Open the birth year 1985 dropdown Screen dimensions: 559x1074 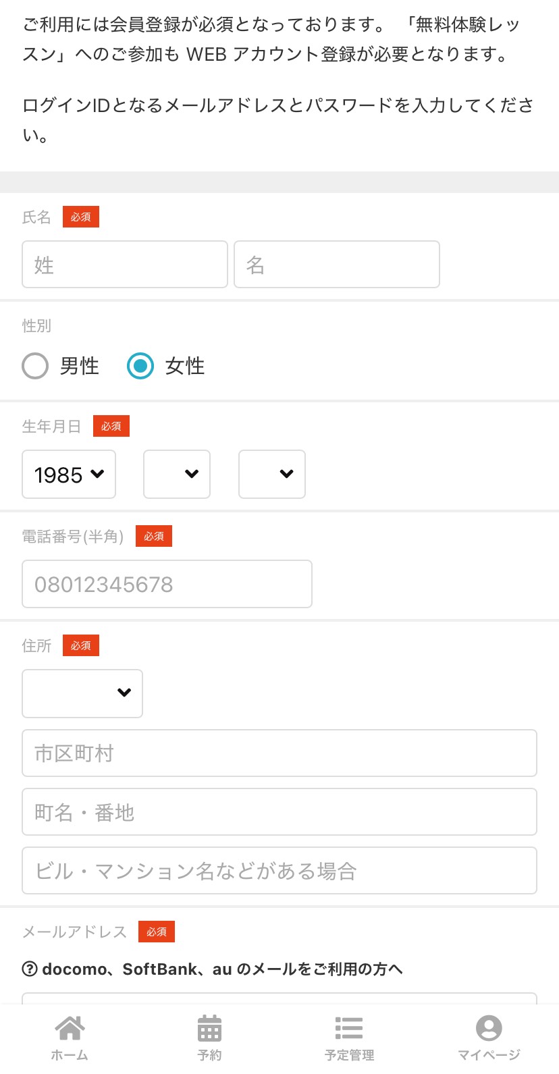[x=68, y=474]
